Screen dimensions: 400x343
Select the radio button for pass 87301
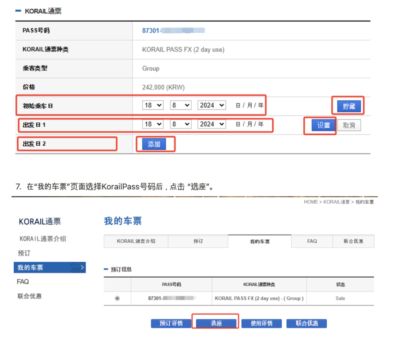pos(117,298)
